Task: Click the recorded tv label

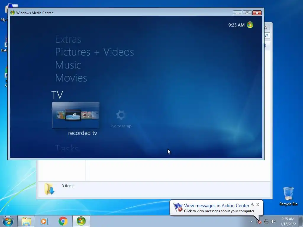Action: pyautogui.click(x=83, y=133)
